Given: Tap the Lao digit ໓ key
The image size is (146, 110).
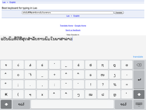Looking at the screenshot, I should pos(30,65).
